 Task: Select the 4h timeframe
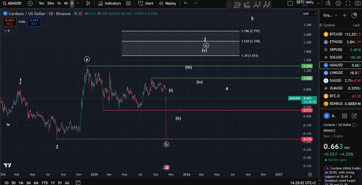66,3
